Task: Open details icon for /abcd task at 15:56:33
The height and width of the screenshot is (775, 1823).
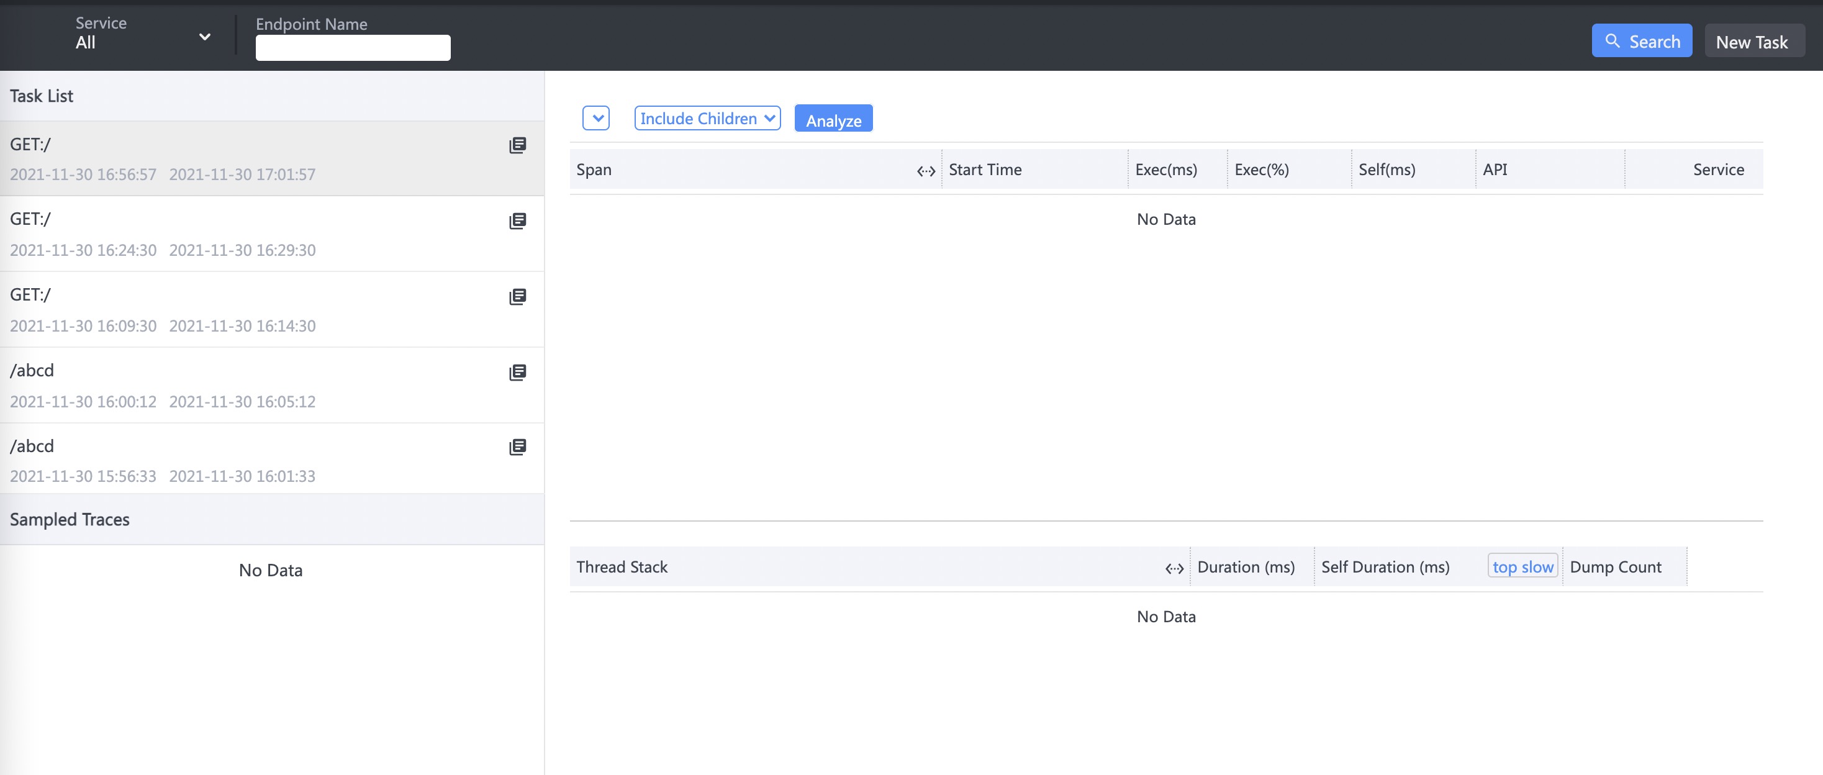Action: (x=517, y=446)
